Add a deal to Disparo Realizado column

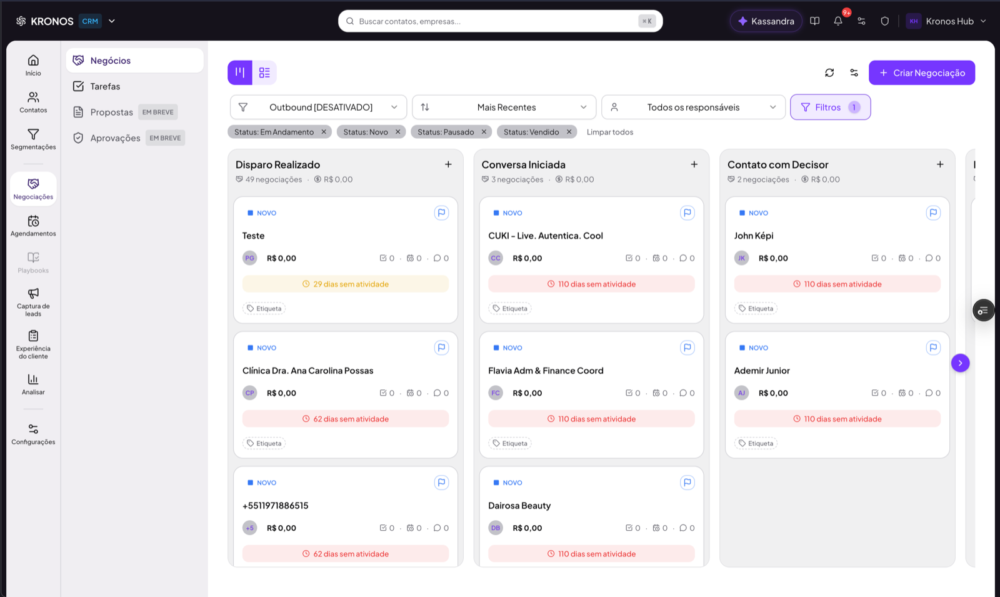[x=448, y=164]
